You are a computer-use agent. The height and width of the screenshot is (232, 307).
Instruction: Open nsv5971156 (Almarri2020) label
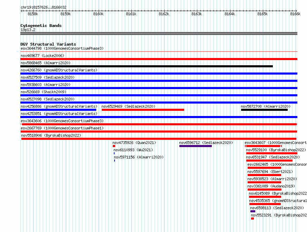coord(139,157)
